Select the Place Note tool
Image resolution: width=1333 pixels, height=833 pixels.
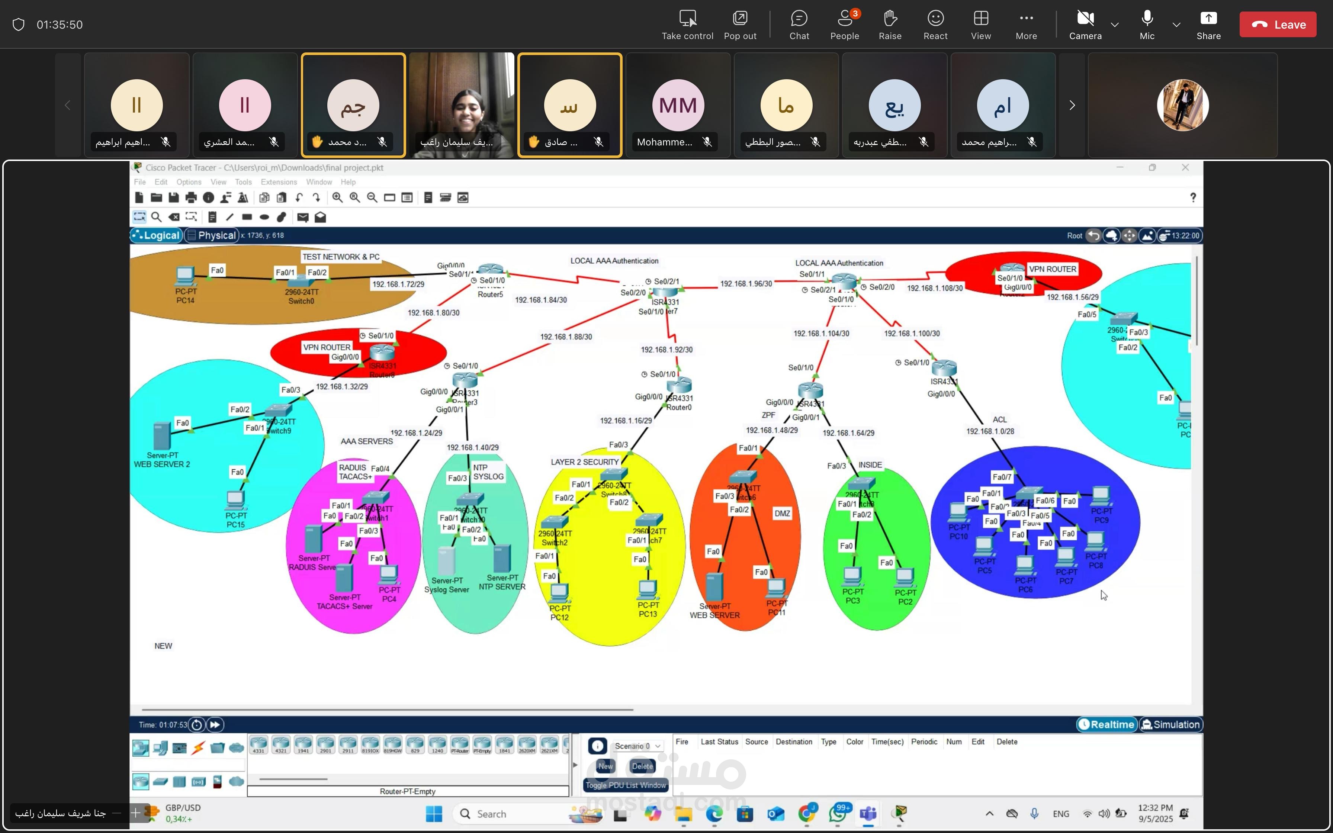[212, 217]
